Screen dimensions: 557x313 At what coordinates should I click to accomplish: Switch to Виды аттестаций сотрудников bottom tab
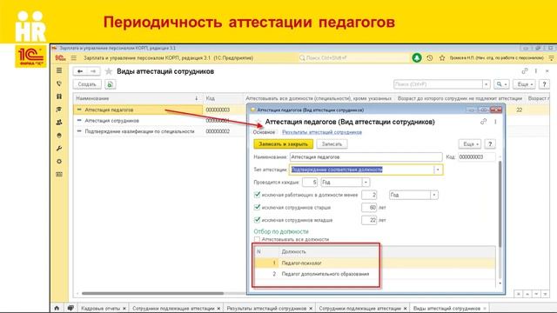pos(446,309)
